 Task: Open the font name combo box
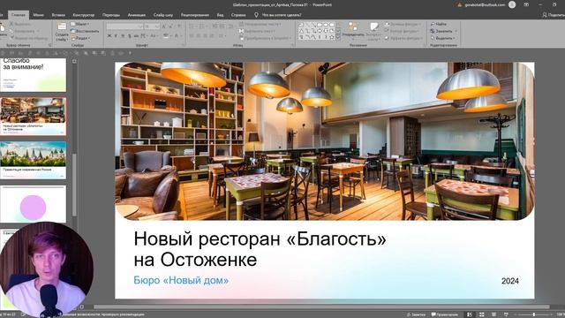[124, 26]
